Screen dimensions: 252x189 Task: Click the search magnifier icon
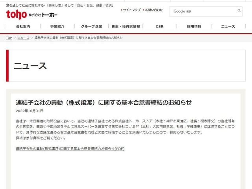pos(239,11)
